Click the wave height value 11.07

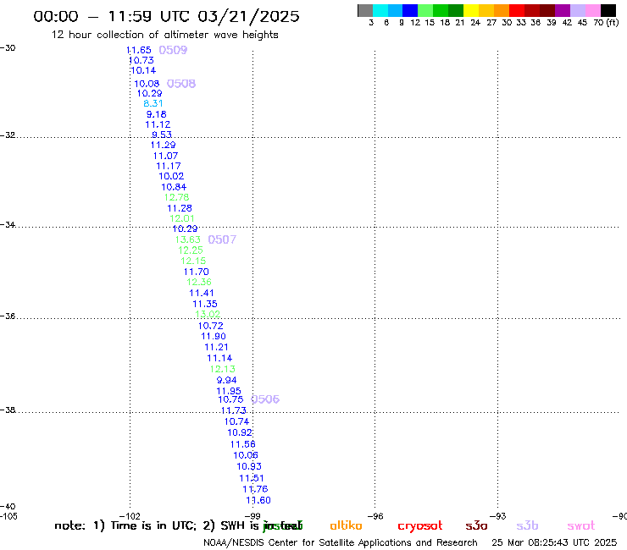(165, 156)
